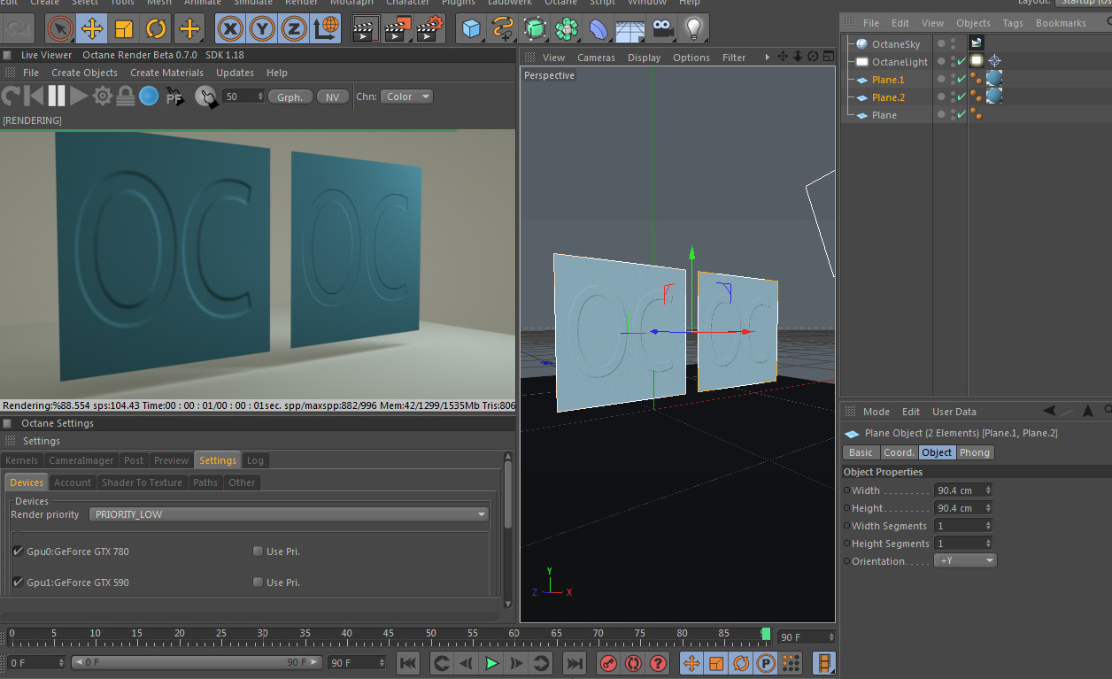Screen dimensions: 1112x679
Task: Click the green timeline playhead marker
Action: tap(766, 634)
